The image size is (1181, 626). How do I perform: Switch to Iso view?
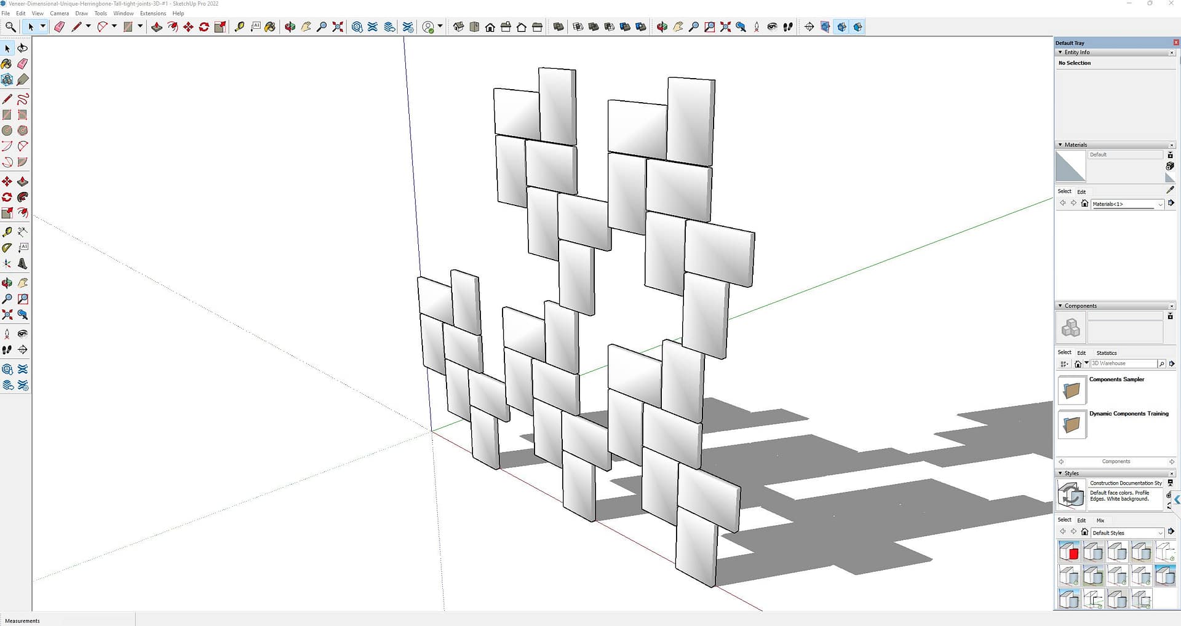[x=458, y=27]
